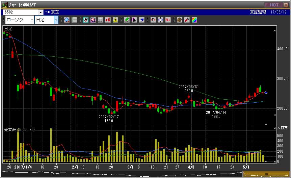Click the eraser tool icon
291x178 pixels.
click(142, 20)
